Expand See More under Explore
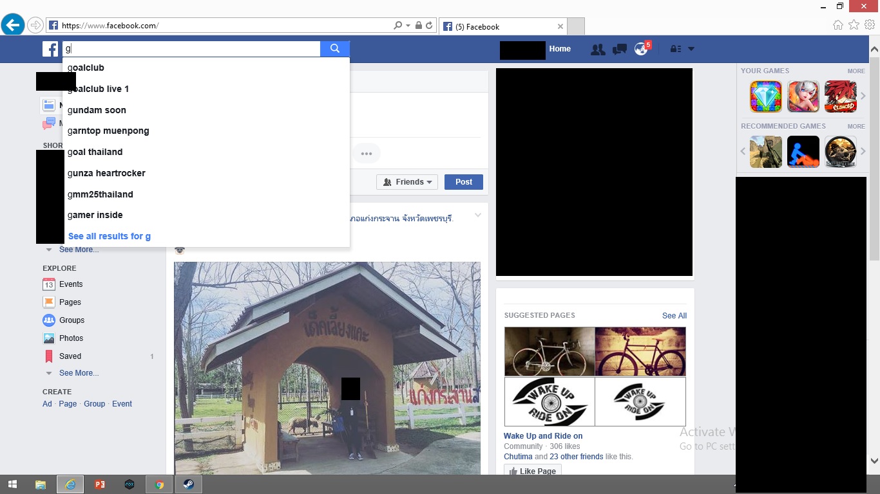 pos(79,373)
